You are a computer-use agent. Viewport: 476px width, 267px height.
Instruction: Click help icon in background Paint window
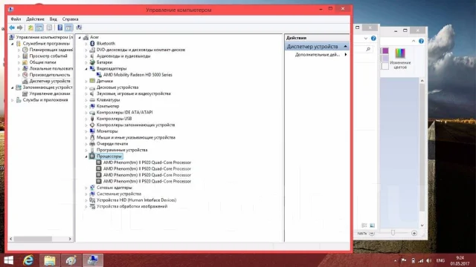pos(421,42)
